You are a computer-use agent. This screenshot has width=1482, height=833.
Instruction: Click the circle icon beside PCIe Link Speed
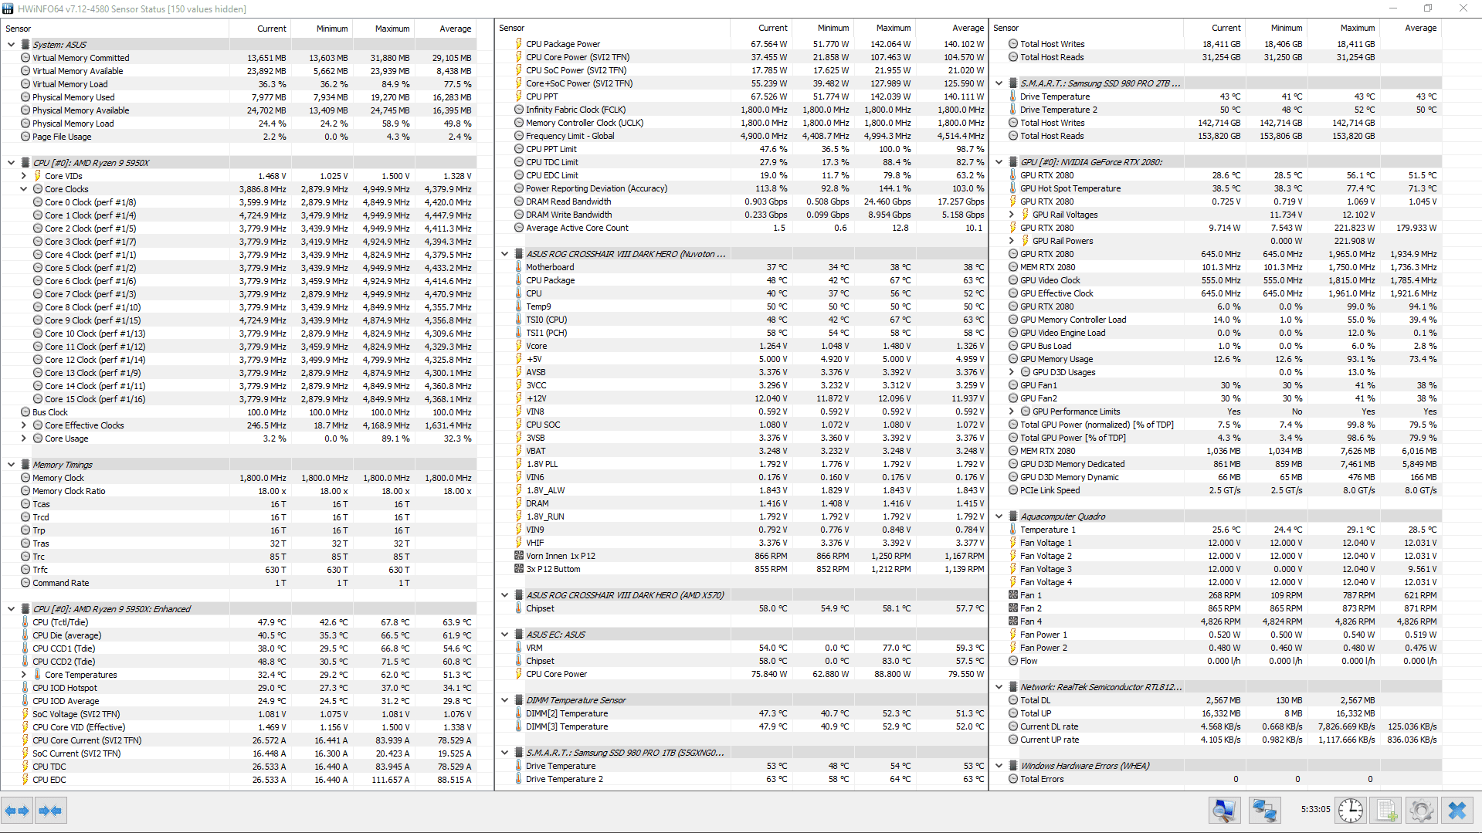1013,490
